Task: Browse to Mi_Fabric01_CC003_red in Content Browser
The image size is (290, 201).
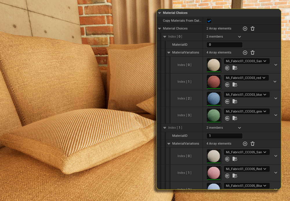Action: 235,85
